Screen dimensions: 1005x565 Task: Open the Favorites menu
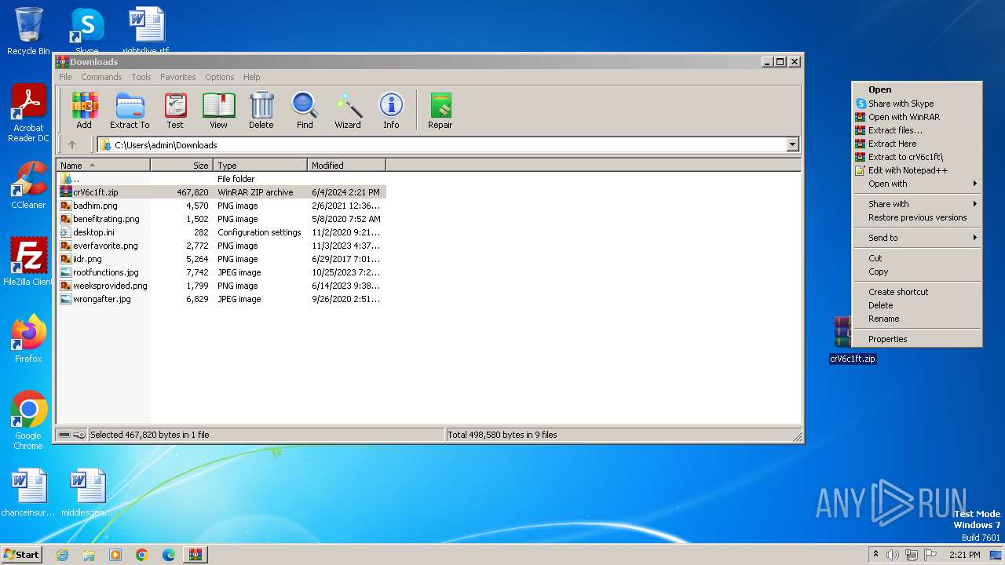pyautogui.click(x=178, y=77)
